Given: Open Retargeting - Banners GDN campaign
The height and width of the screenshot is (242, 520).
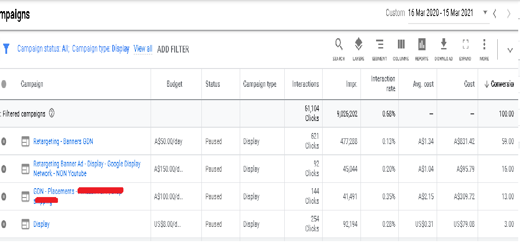Looking at the screenshot, I should pos(63,142).
